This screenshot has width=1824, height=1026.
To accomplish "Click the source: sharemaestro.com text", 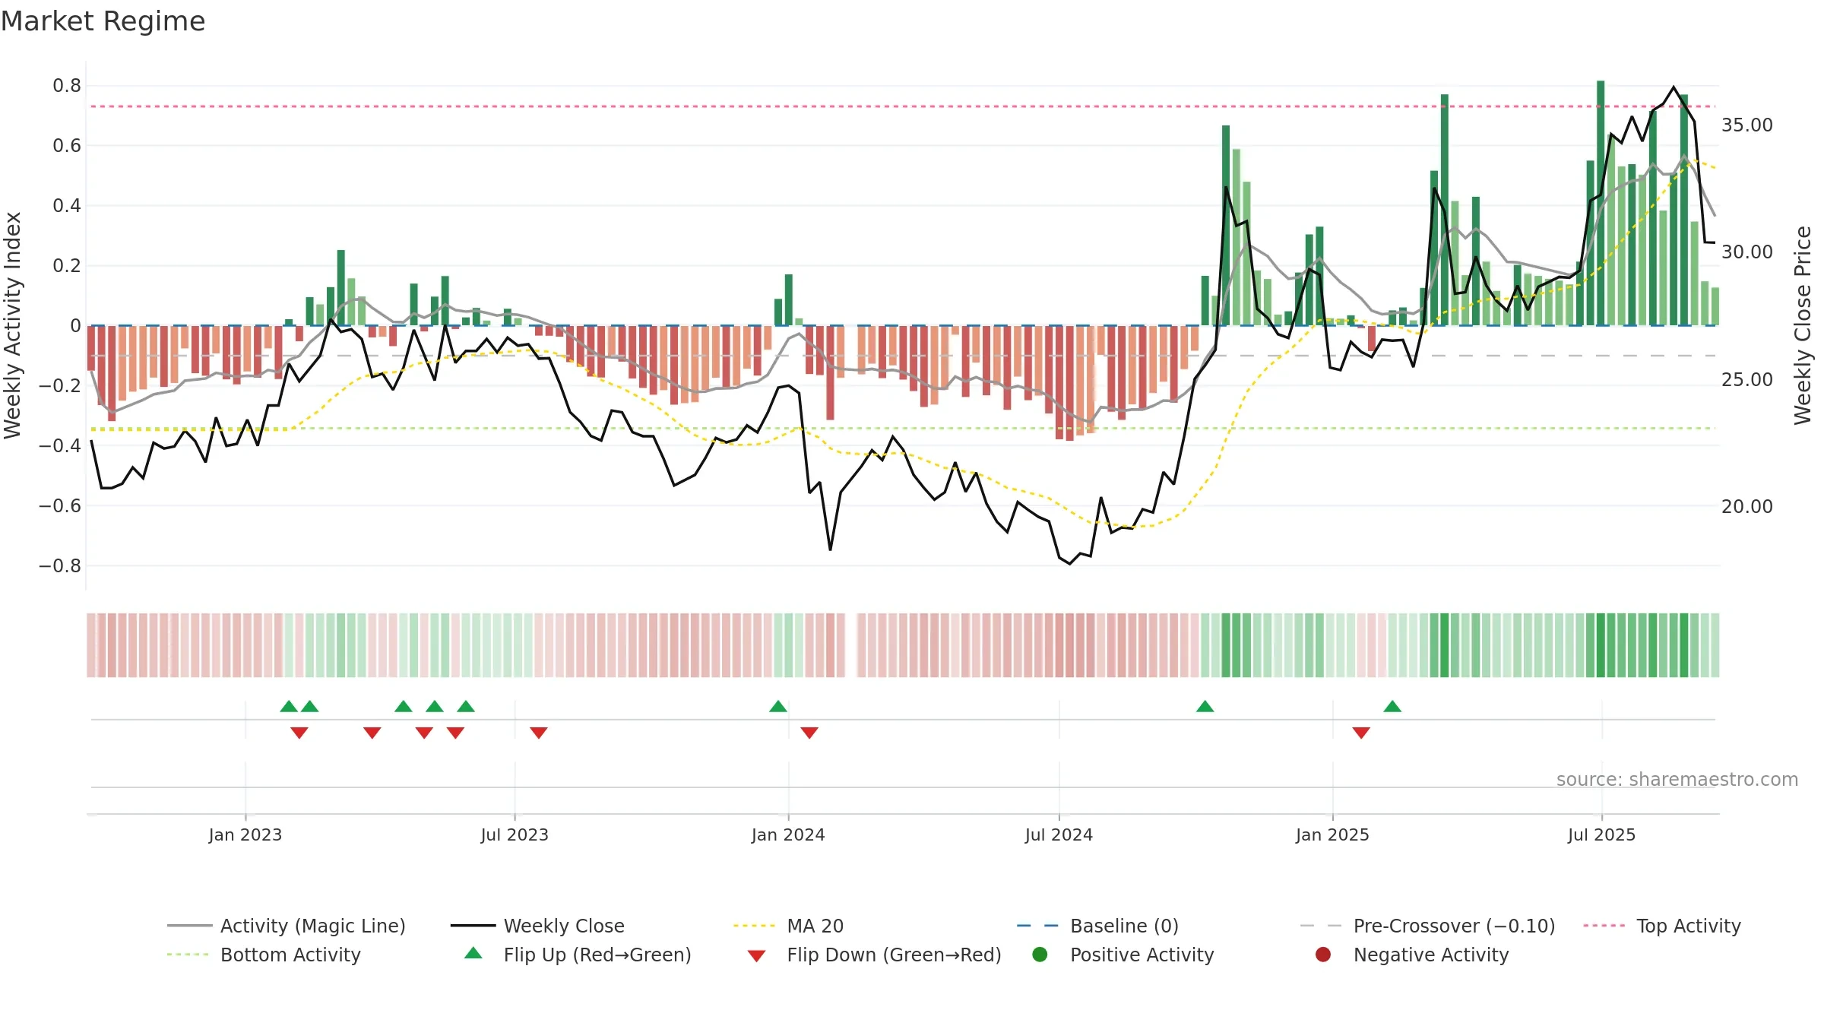I will coord(1677,779).
